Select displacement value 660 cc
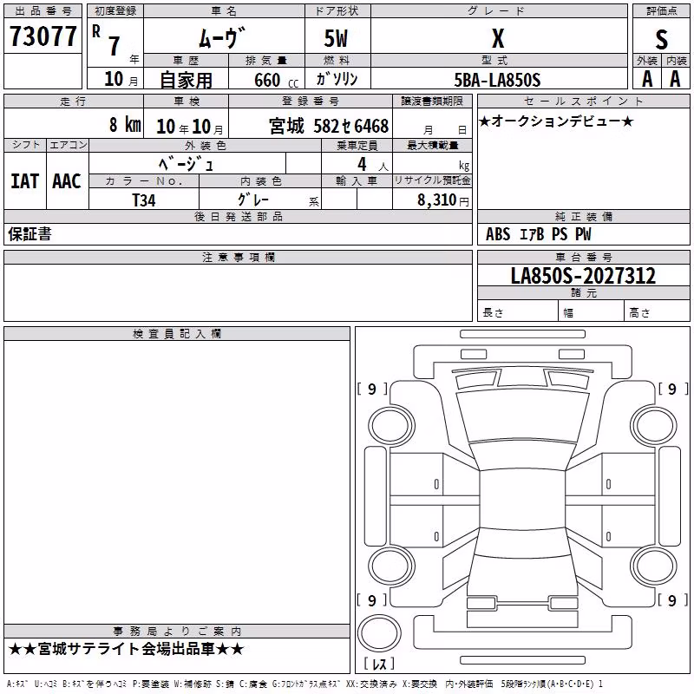The width and height of the screenshot is (694, 694). point(276,80)
